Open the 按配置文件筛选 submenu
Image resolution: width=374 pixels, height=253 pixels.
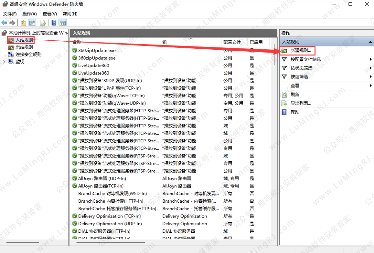click(x=305, y=59)
